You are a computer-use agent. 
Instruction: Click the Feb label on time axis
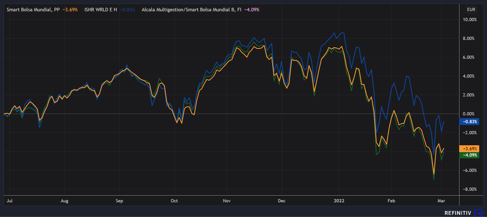[x=391, y=201]
